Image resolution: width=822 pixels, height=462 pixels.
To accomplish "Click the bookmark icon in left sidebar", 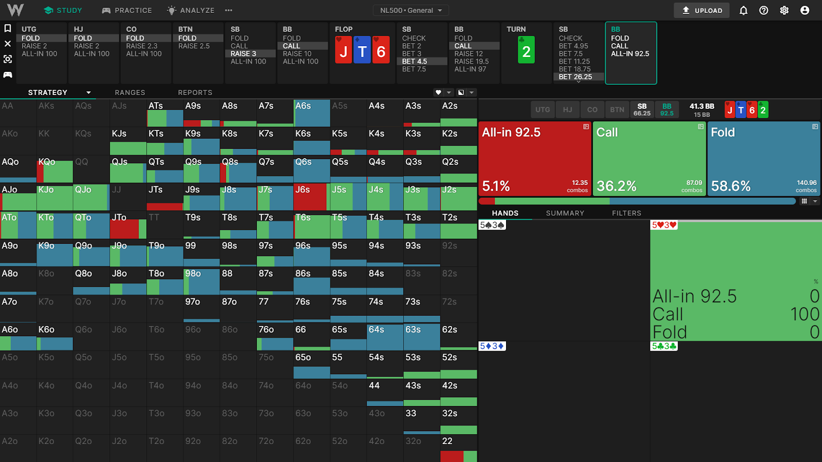I will (8, 28).
